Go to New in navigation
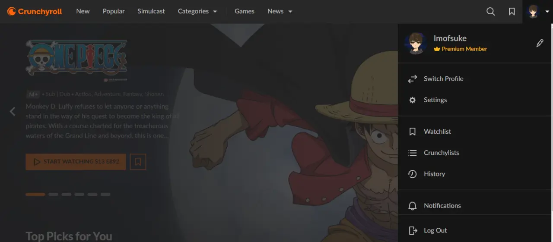 pos(83,12)
